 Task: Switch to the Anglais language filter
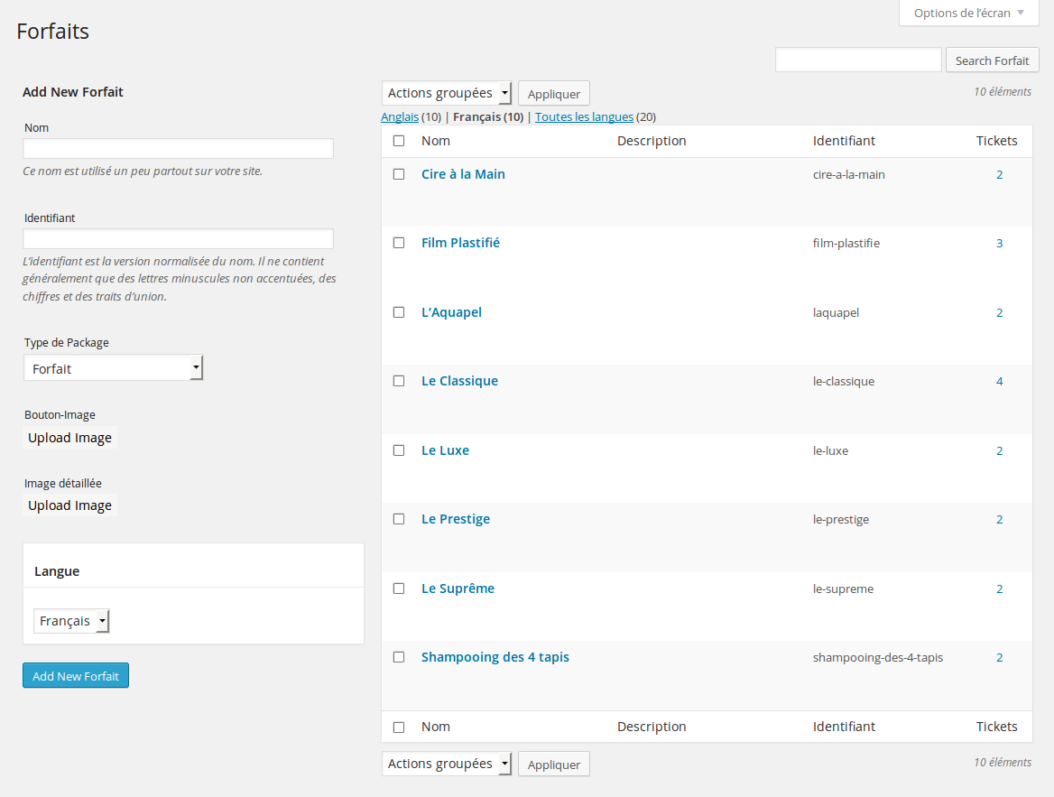click(x=400, y=116)
